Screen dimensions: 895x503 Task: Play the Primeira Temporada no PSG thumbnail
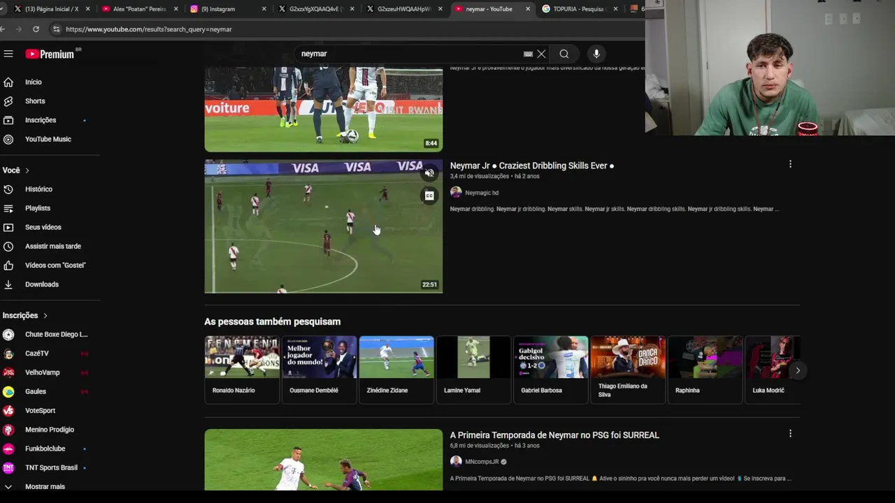click(324, 460)
